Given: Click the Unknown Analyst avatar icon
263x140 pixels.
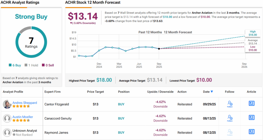Looking at the screenshot, I should click(x=7, y=133).
